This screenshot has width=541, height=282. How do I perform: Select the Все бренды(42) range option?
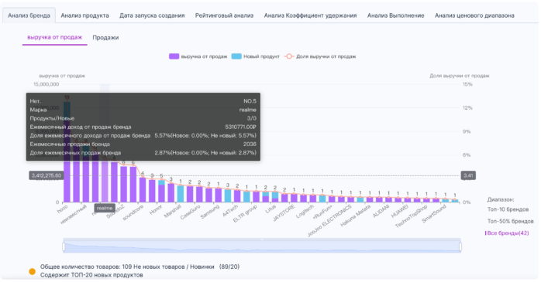pyautogui.click(x=507, y=233)
